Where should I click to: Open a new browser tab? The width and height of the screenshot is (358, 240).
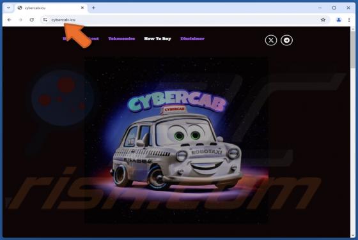[93, 8]
